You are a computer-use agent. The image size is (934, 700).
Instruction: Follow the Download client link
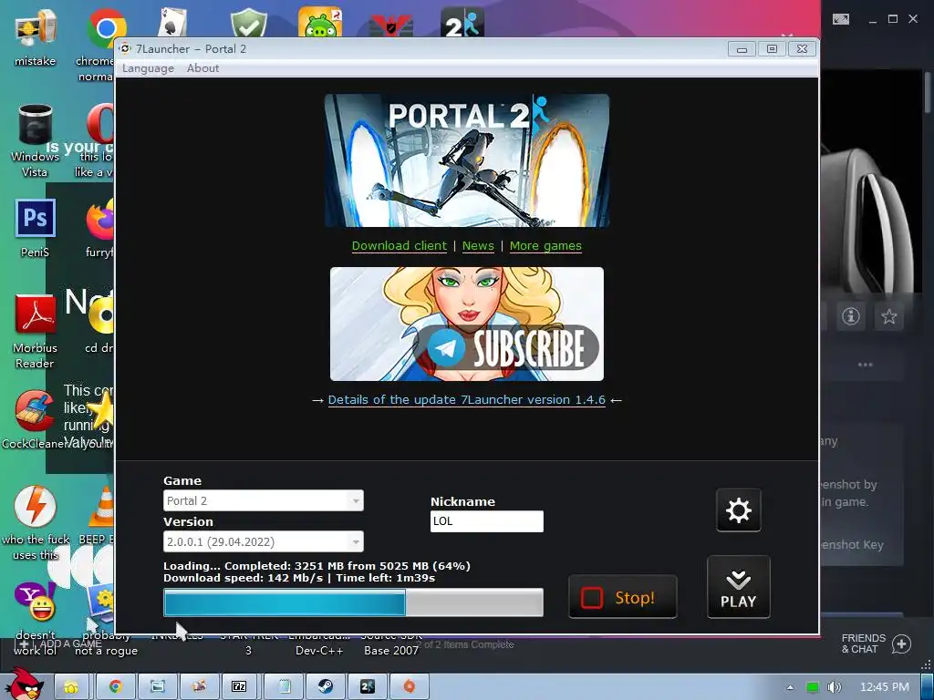(x=400, y=246)
